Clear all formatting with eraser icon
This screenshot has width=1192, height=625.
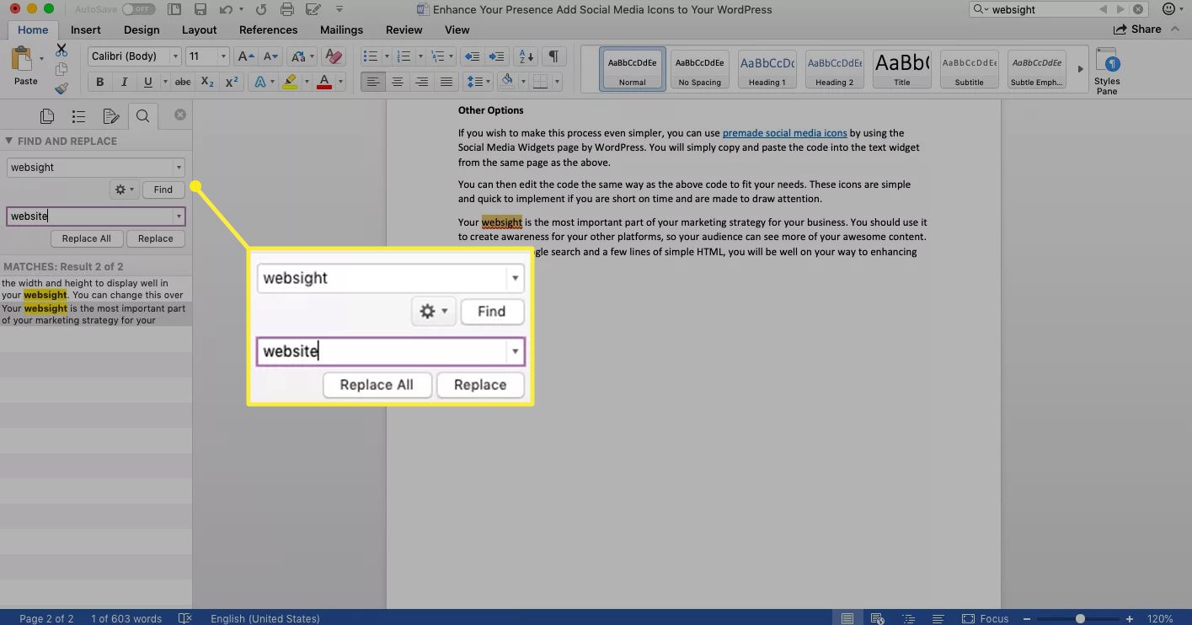pyautogui.click(x=334, y=56)
